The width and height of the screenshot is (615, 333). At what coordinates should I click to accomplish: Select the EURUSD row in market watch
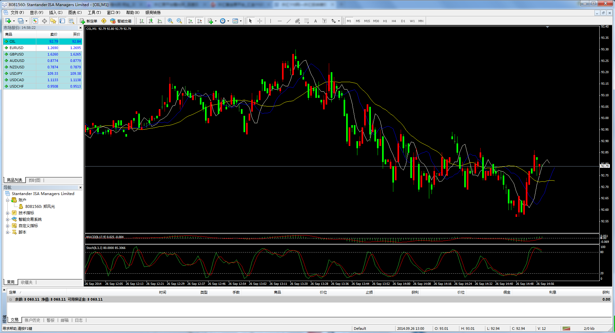[16, 48]
